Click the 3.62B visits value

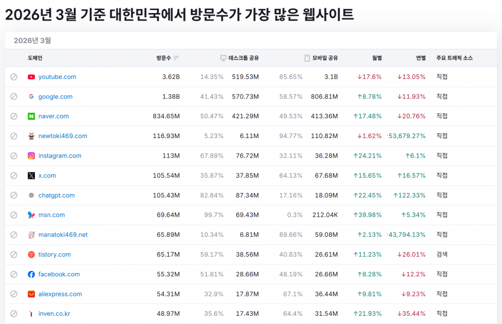click(171, 77)
